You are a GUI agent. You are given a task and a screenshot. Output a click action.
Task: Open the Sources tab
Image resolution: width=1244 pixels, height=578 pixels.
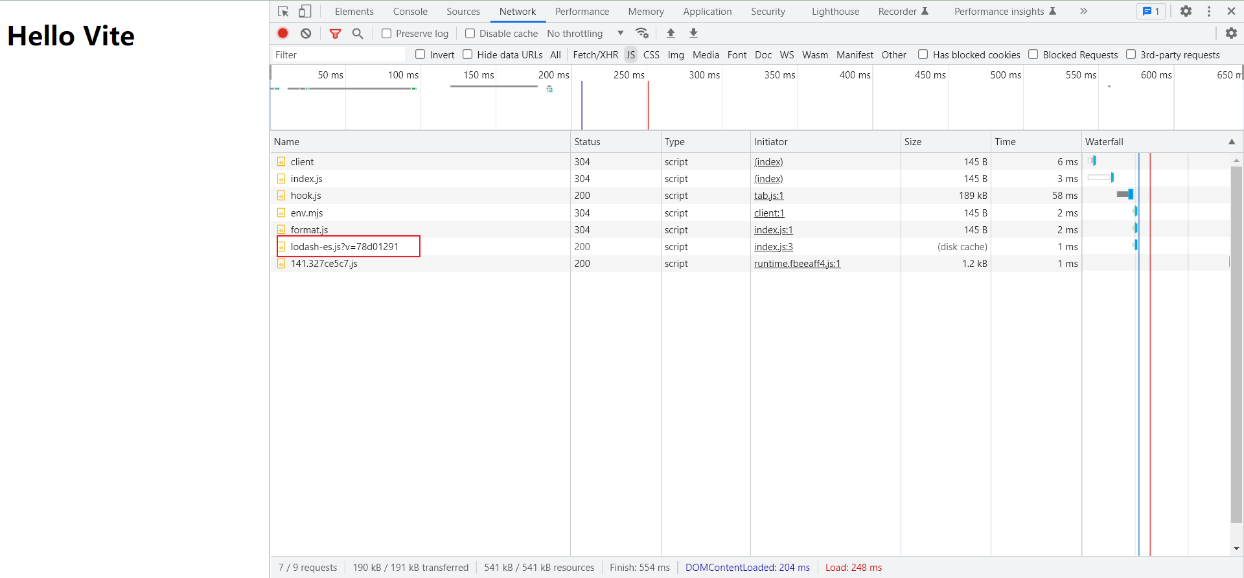click(x=463, y=12)
